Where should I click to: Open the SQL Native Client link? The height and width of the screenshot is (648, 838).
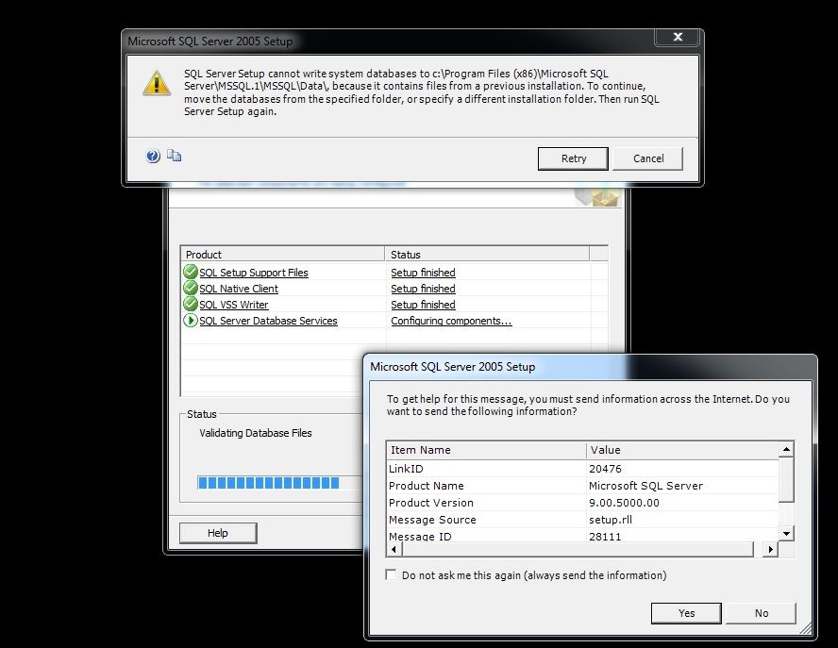239,289
